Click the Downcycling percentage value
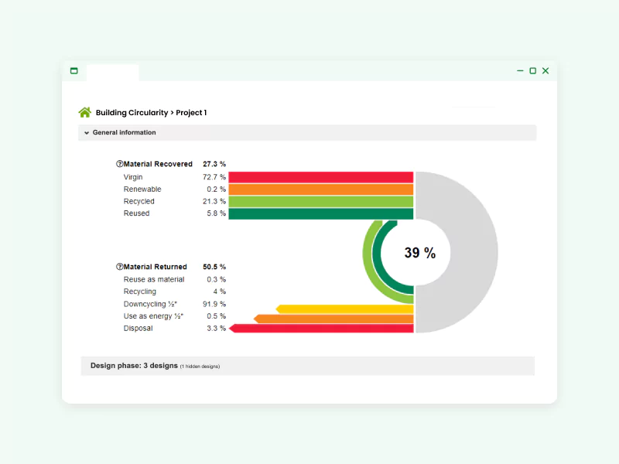Screen dimensions: 619x464 214,304
